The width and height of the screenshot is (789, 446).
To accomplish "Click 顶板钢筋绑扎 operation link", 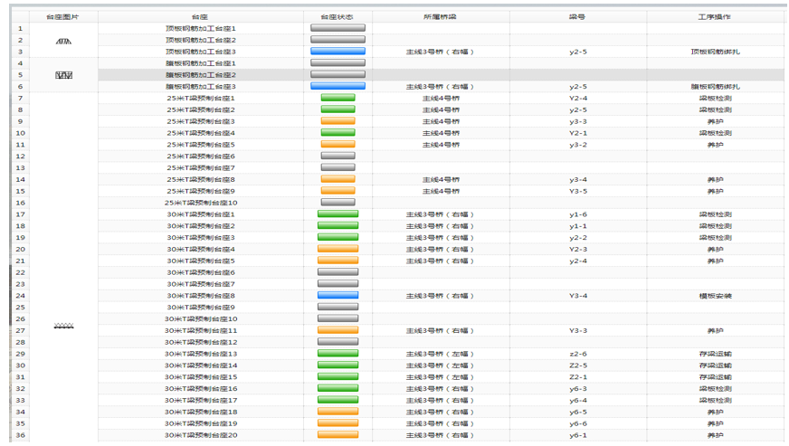I will [x=715, y=52].
